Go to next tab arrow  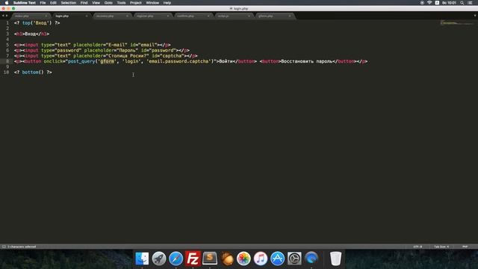click(x=7, y=16)
